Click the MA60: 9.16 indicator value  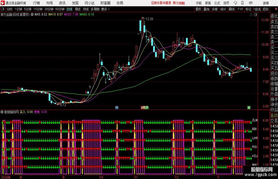click(x=87, y=14)
